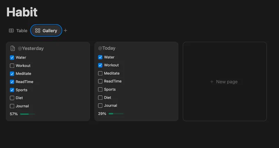Uncheck Sports on the Yesterday card
The image size is (279, 148).
coord(12,90)
